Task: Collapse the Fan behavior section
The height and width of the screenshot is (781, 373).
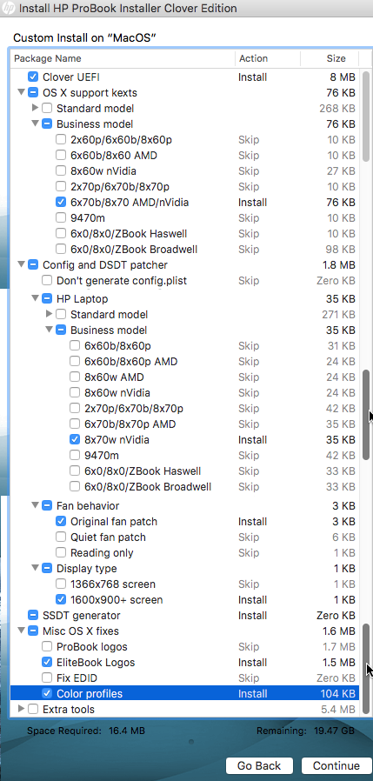Action: 35,505
